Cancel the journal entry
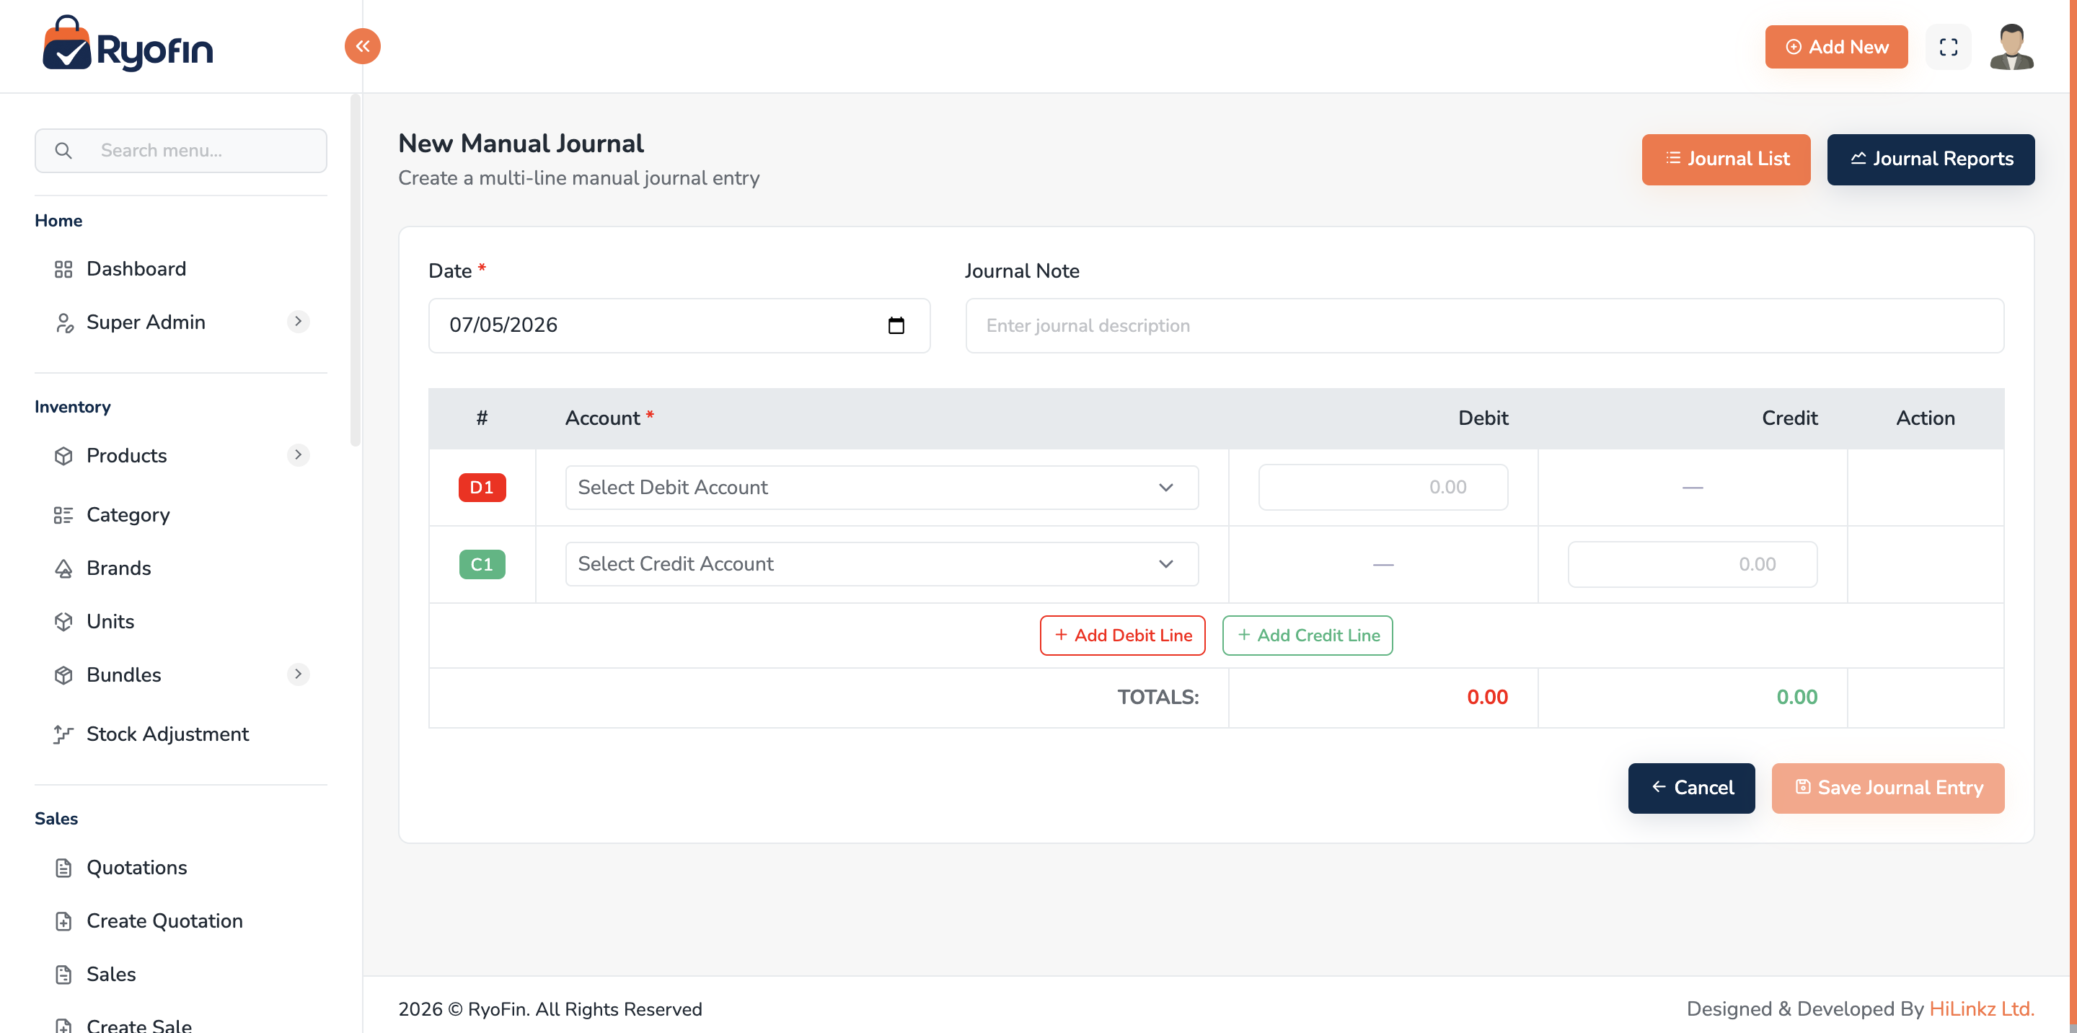Image resolution: width=2077 pixels, height=1033 pixels. 1690,788
